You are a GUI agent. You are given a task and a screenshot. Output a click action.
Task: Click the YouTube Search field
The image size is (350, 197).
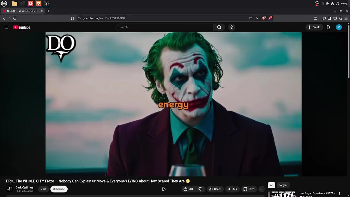point(164,27)
